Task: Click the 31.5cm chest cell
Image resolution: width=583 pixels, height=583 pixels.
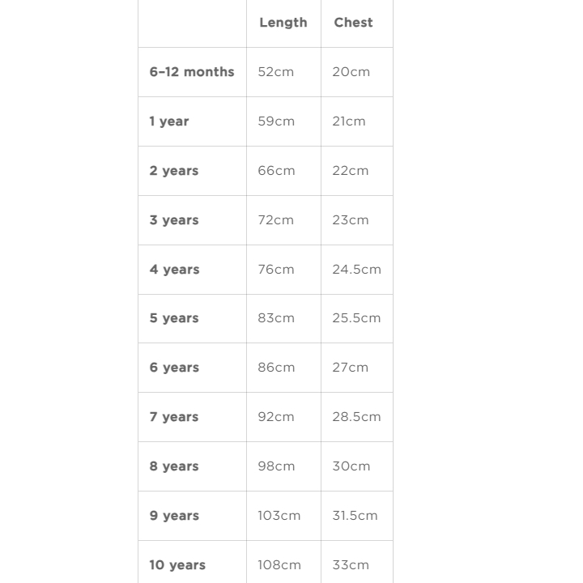Action: [355, 516]
